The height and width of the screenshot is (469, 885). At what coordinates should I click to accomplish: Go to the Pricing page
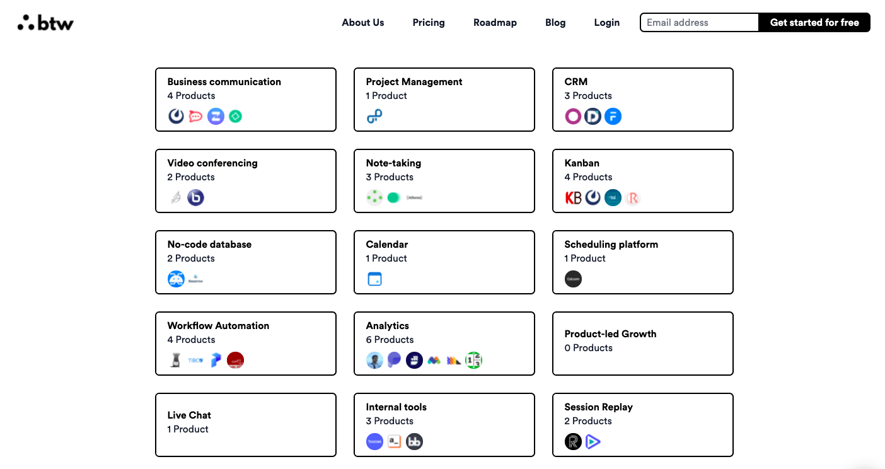pyautogui.click(x=429, y=23)
